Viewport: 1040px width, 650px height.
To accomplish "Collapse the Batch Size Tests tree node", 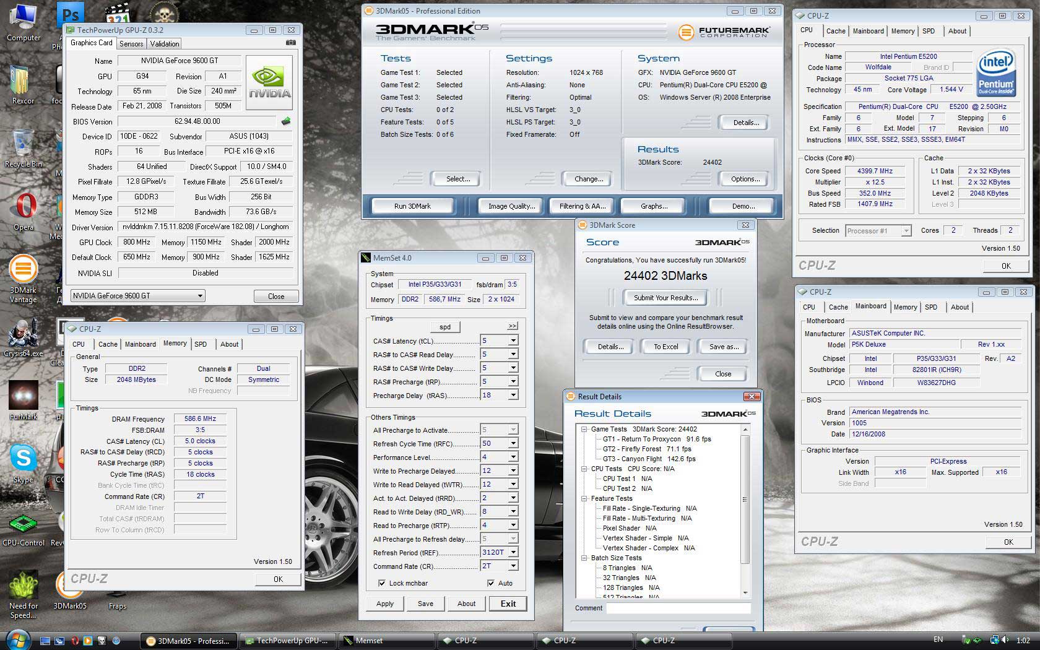I will pos(583,558).
